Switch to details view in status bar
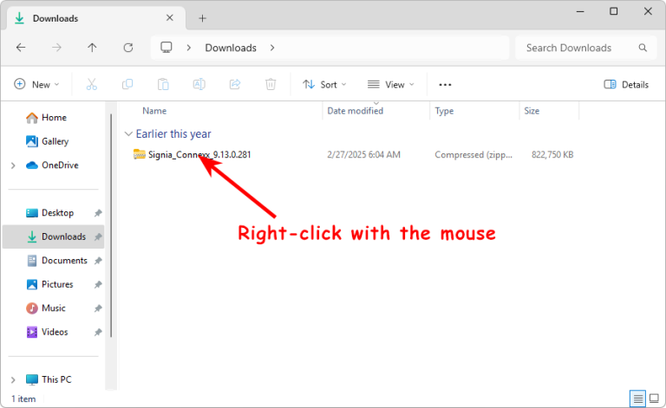Screen dimensions: 666x408 tap(638, 398)
